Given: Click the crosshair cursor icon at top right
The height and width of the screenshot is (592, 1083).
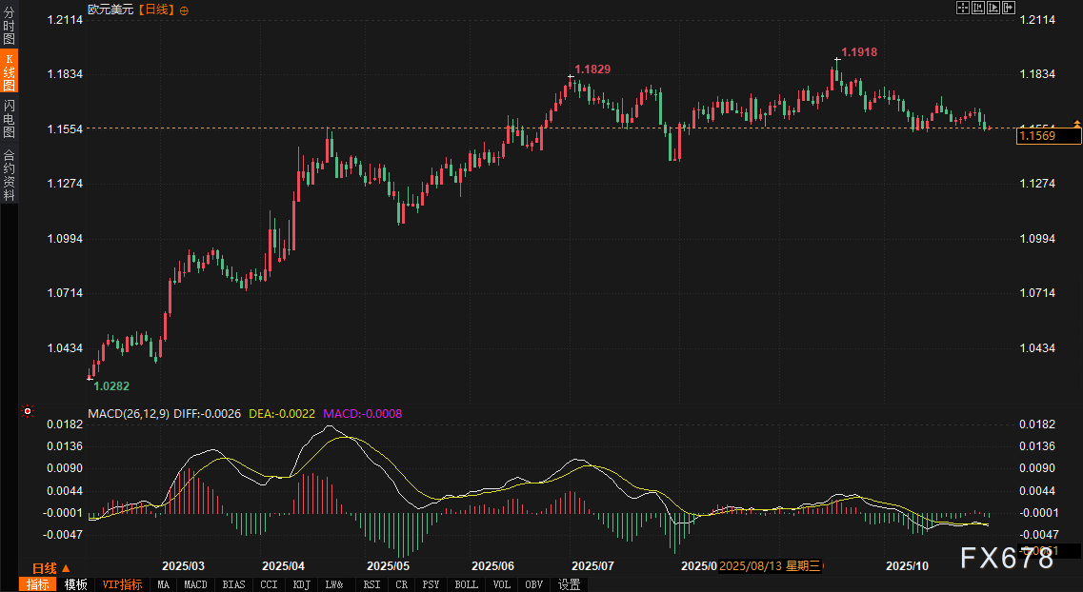Looking at the screenshot, I should (x=963, y=8).
